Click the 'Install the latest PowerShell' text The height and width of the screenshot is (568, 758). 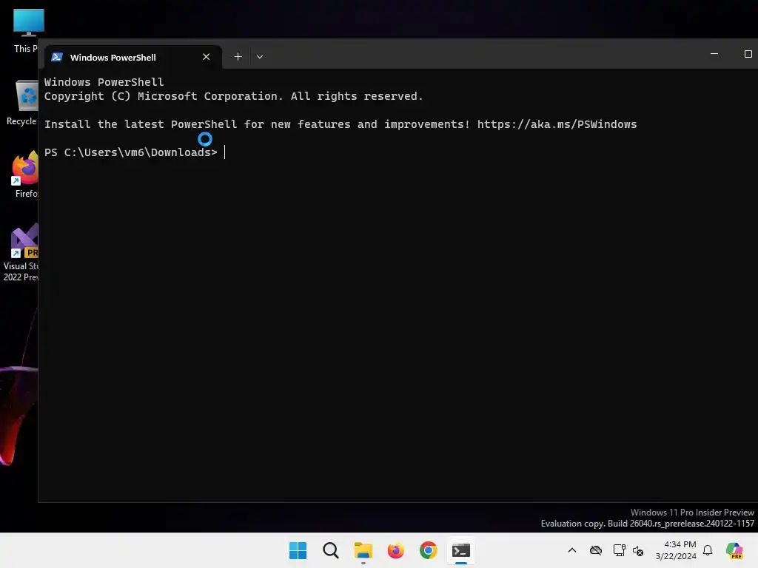(140, 124)
